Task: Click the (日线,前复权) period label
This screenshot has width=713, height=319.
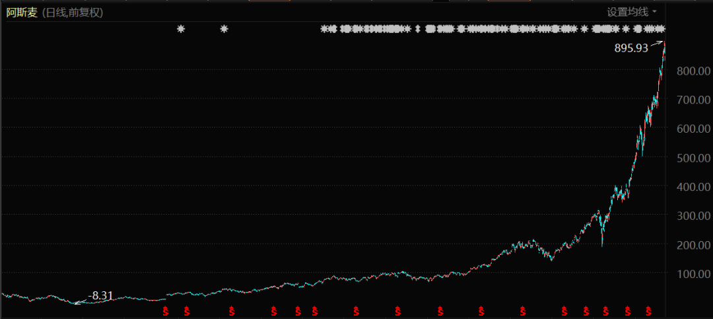Action: click(x=73, y=13)
